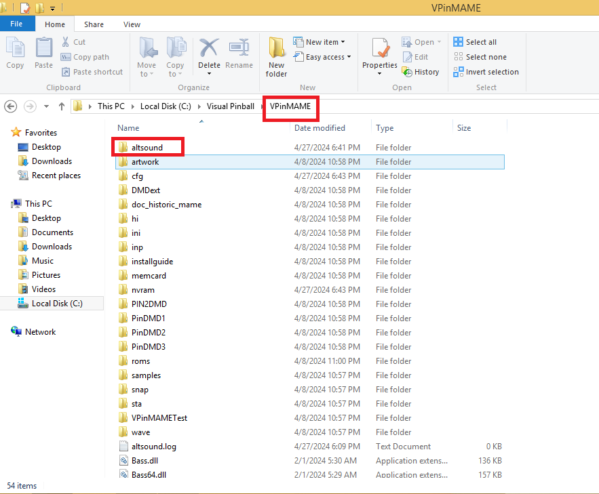Sort by Date modified column header
Screen dimensions: 599x494
[320, 128]
